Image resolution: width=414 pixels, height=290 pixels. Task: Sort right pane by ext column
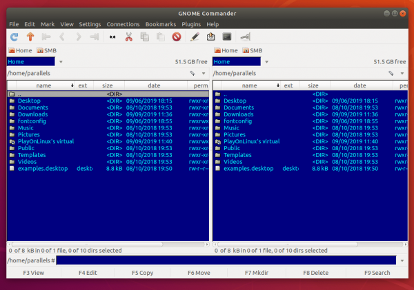(290, 85)
